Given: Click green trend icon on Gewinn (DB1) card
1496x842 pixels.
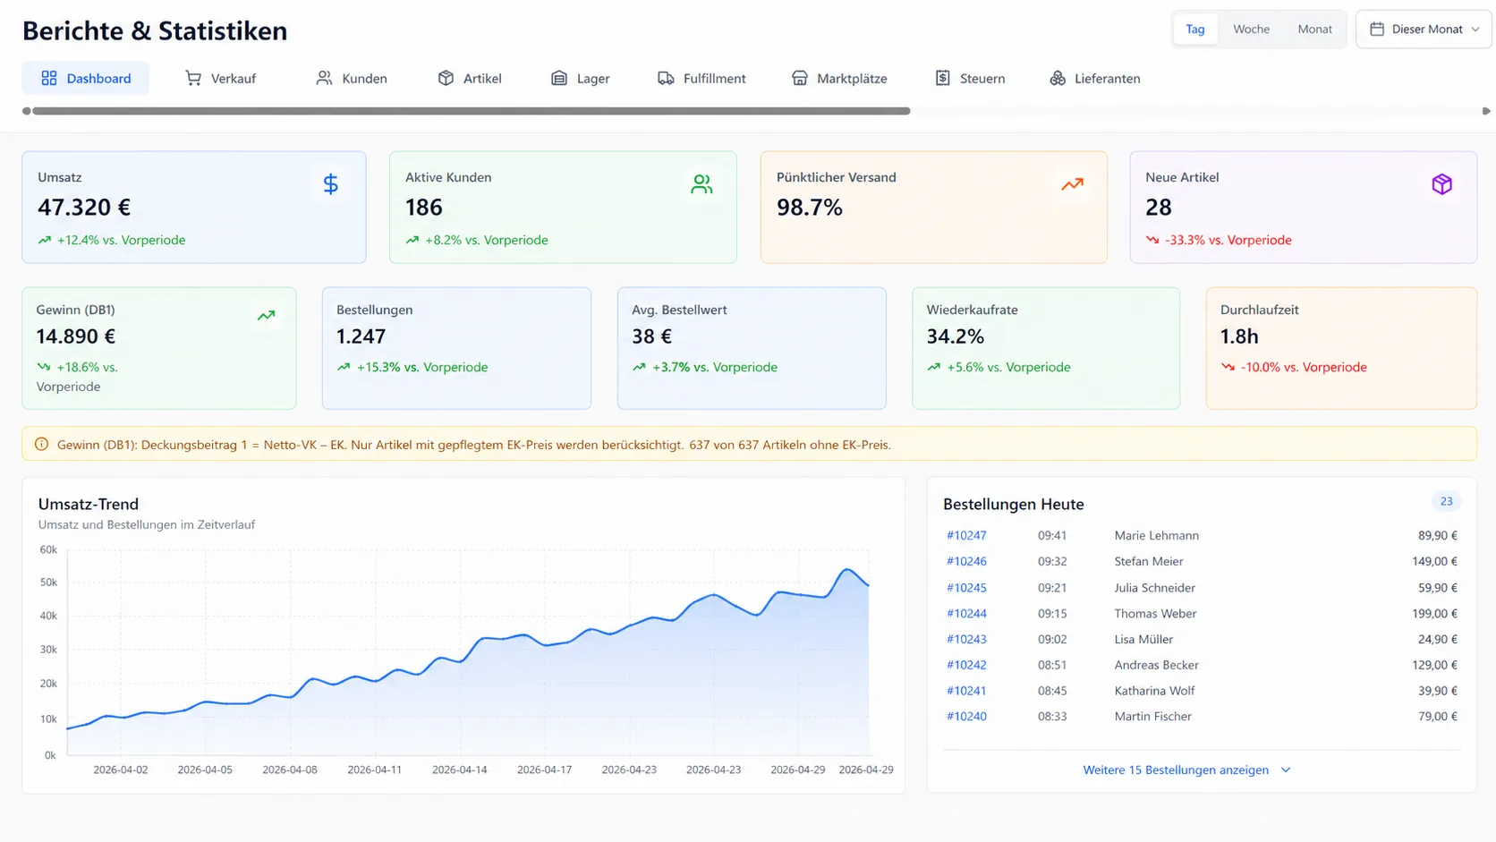Looking at the screenshot, I should click(266, 316).
